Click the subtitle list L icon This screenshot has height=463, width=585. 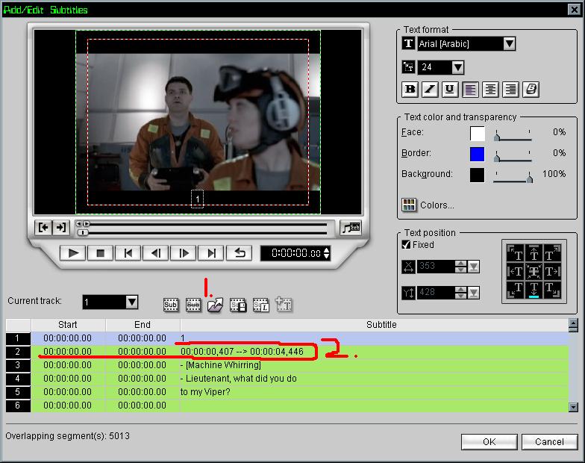(261, 305)
